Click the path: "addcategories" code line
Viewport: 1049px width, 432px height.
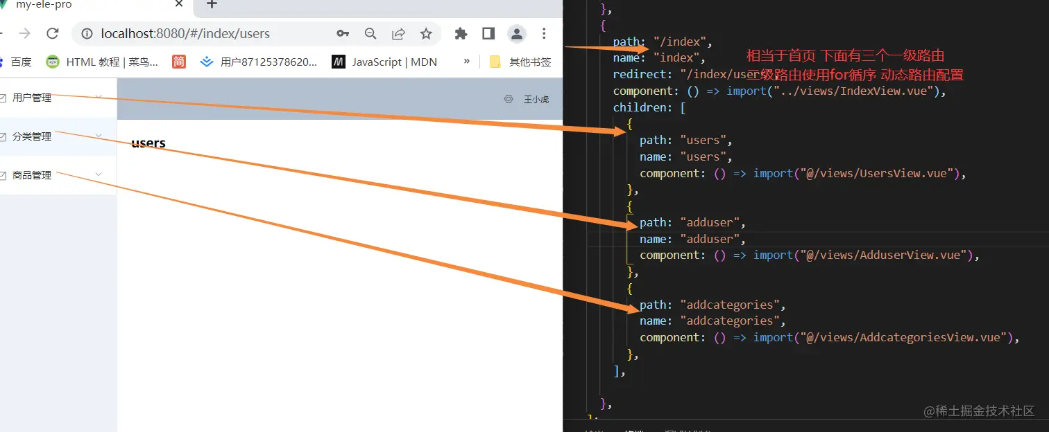tap(713, 305)
